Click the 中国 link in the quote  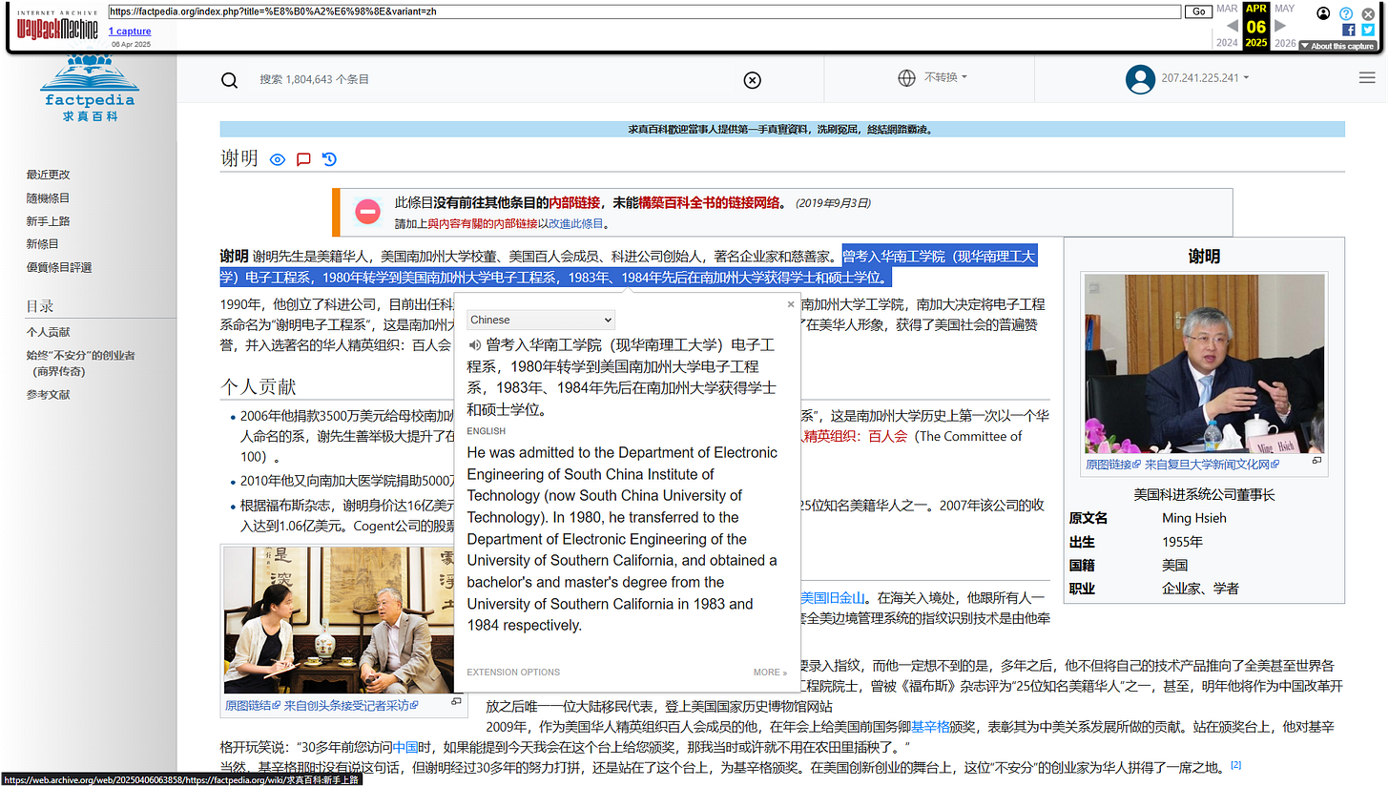coord(405,747)
